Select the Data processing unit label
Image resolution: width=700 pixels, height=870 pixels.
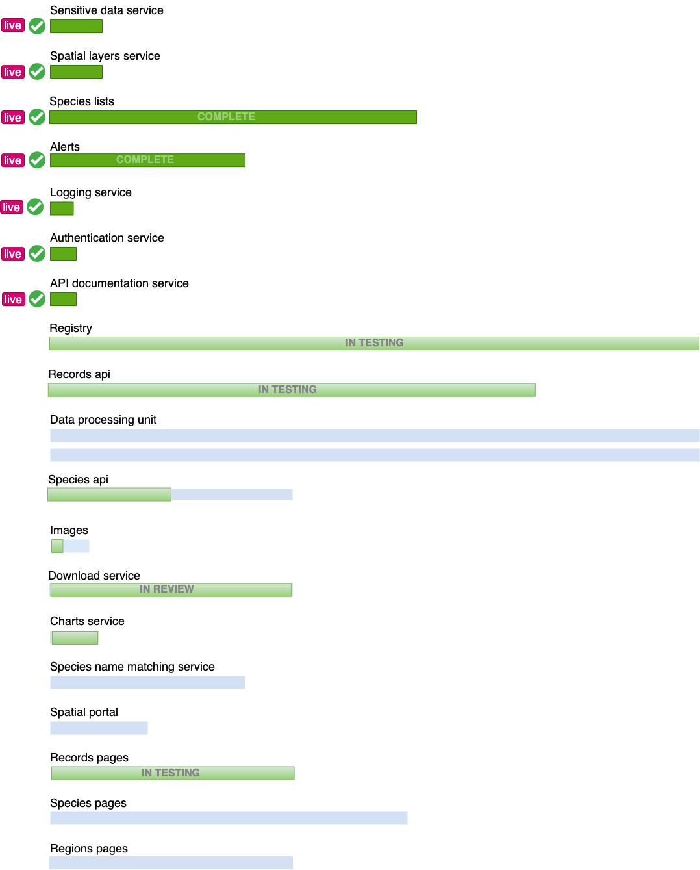pos(103,420)
